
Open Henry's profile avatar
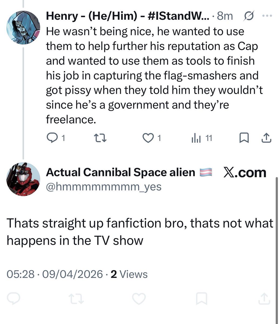tap(23, 27)
